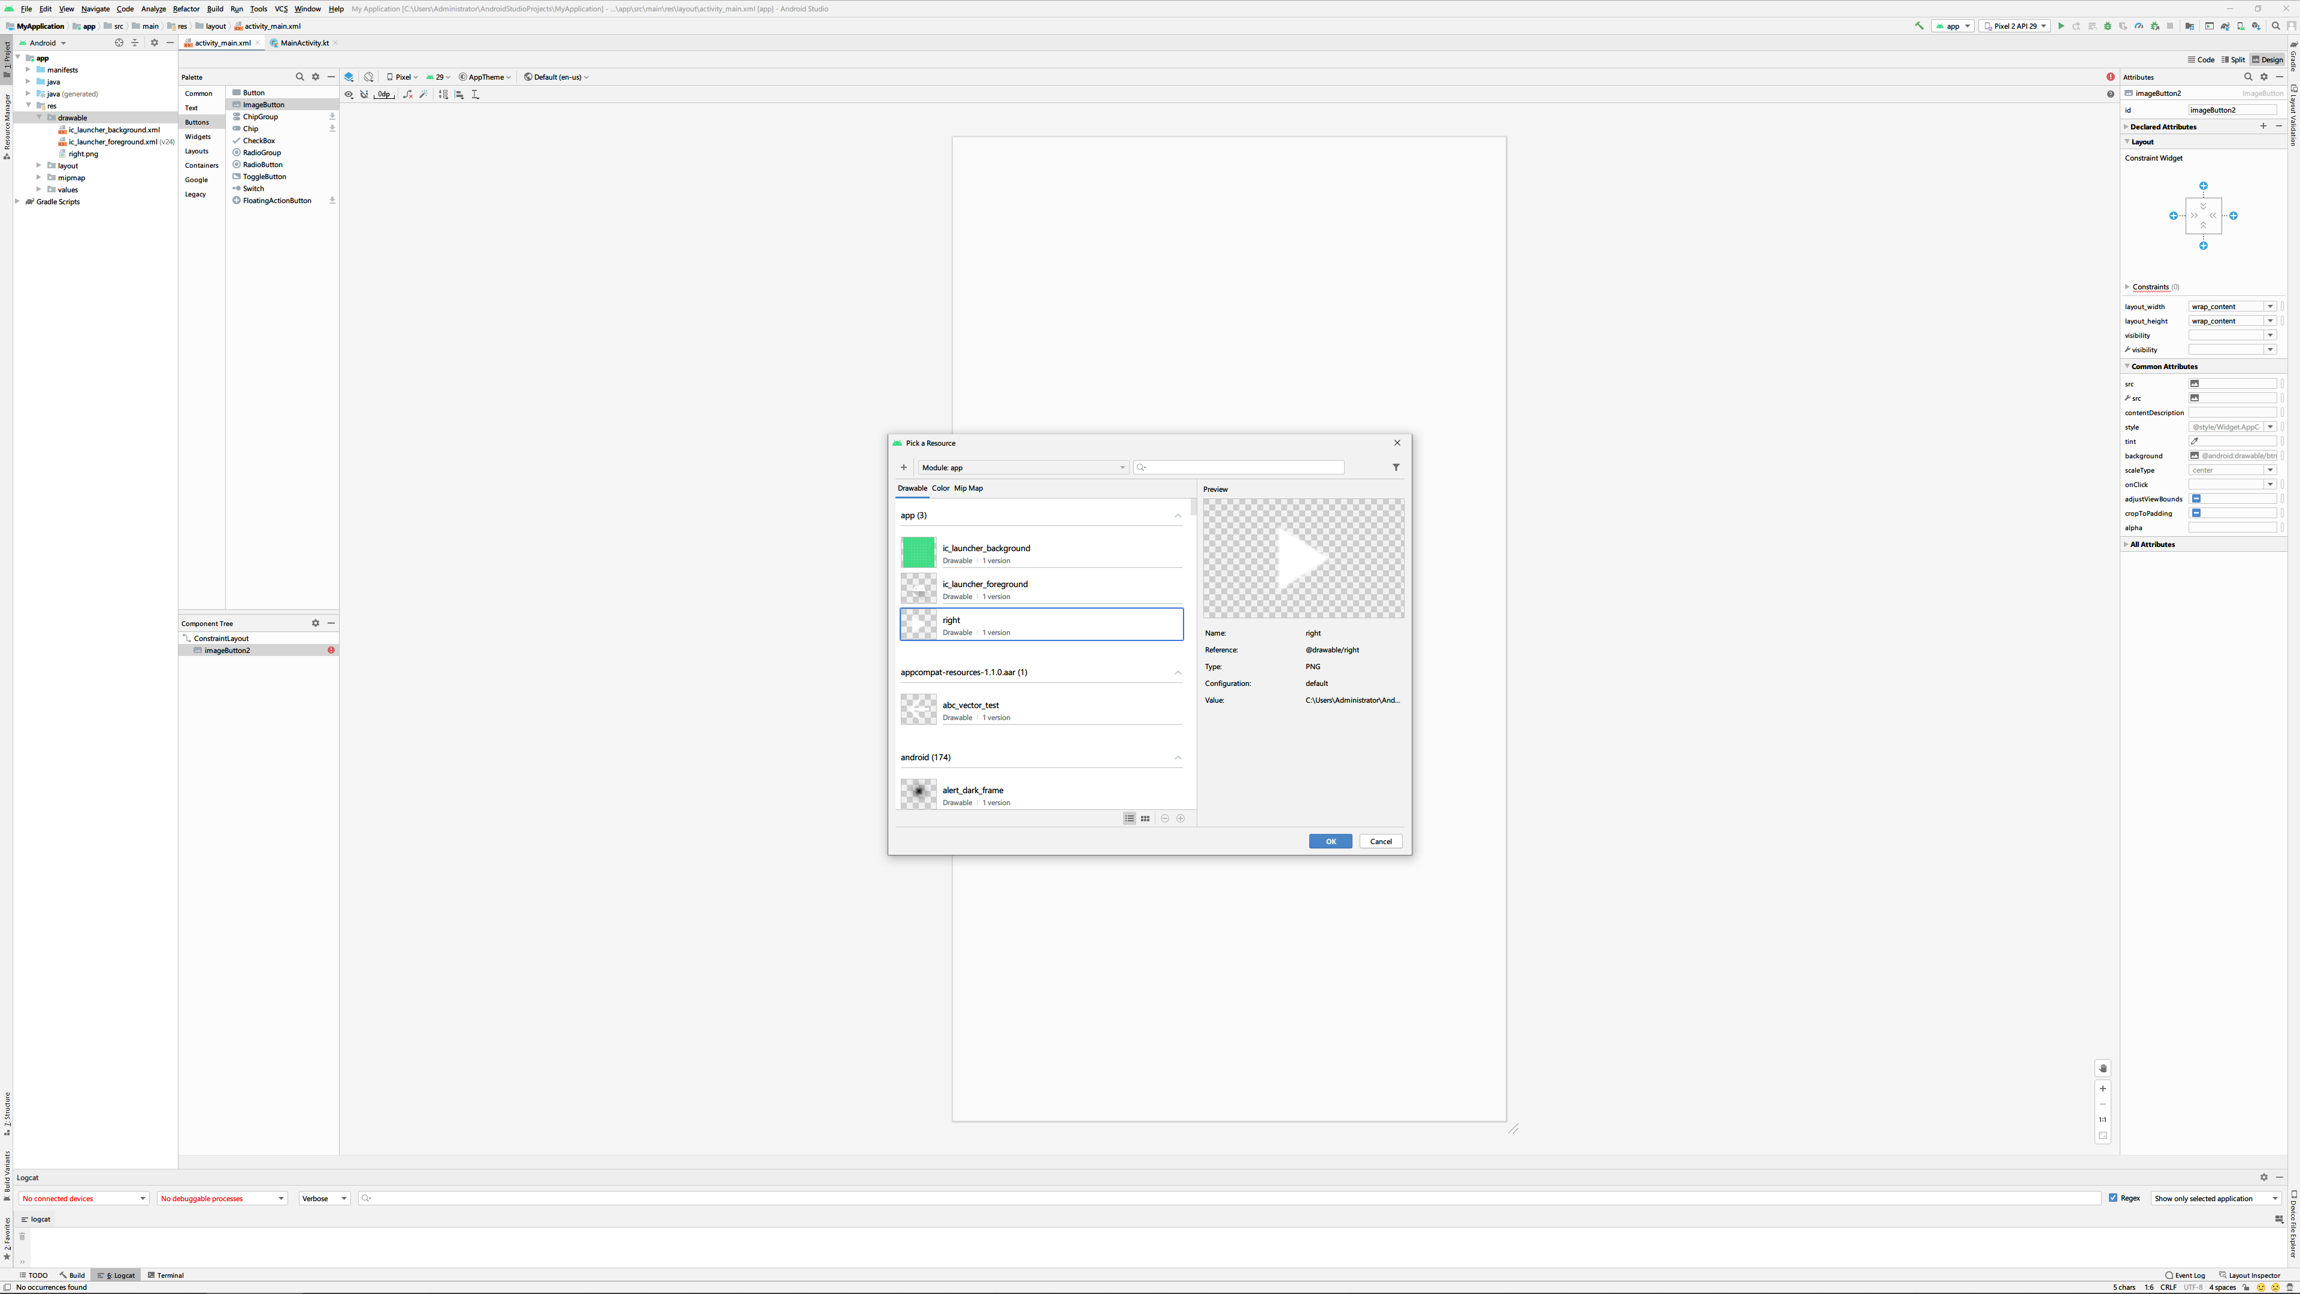
Task: Collapse the android (174) resource group
Action: pyautogui.click(x=1177, y=757)
